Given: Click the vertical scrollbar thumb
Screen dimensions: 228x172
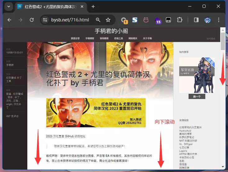Looking at the screenshot, I should (223, 41).
